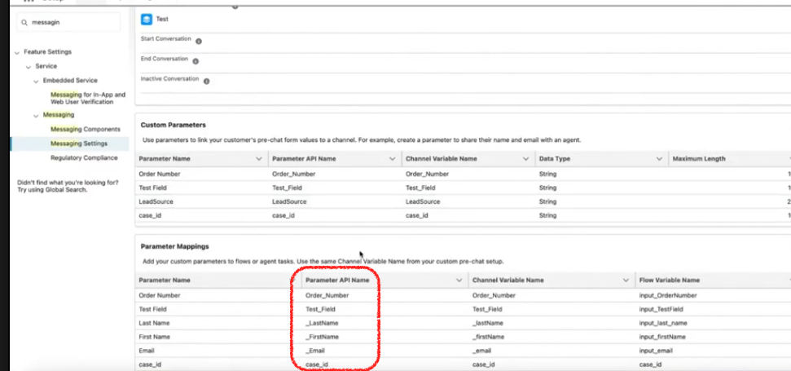Click _lastName channel variable cell
The width and height of the screenshot is (791, 371).
pos(488,323)
